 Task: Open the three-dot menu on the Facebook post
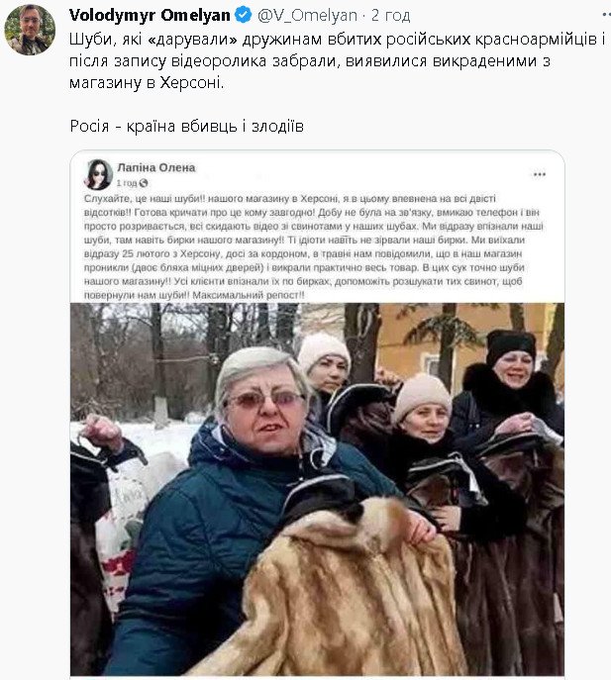coord(540,174)
